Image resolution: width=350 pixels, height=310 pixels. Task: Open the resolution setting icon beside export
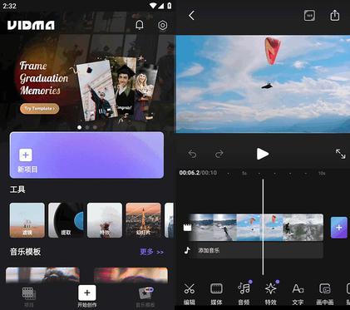[309, 16]
